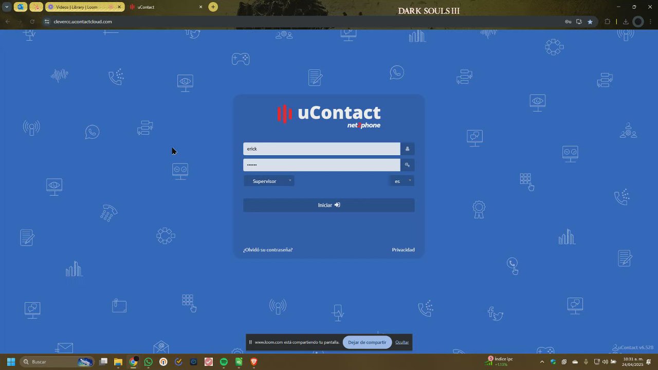Open the red checkmark app in taskbar
Viewport: 658px width, 370px height.
coord(209,362)
